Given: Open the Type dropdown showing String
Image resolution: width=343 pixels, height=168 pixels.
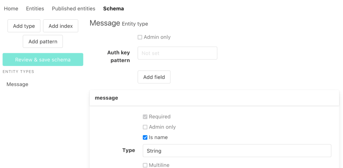Looking at the screenshot, I should click(x=236, y=151).
